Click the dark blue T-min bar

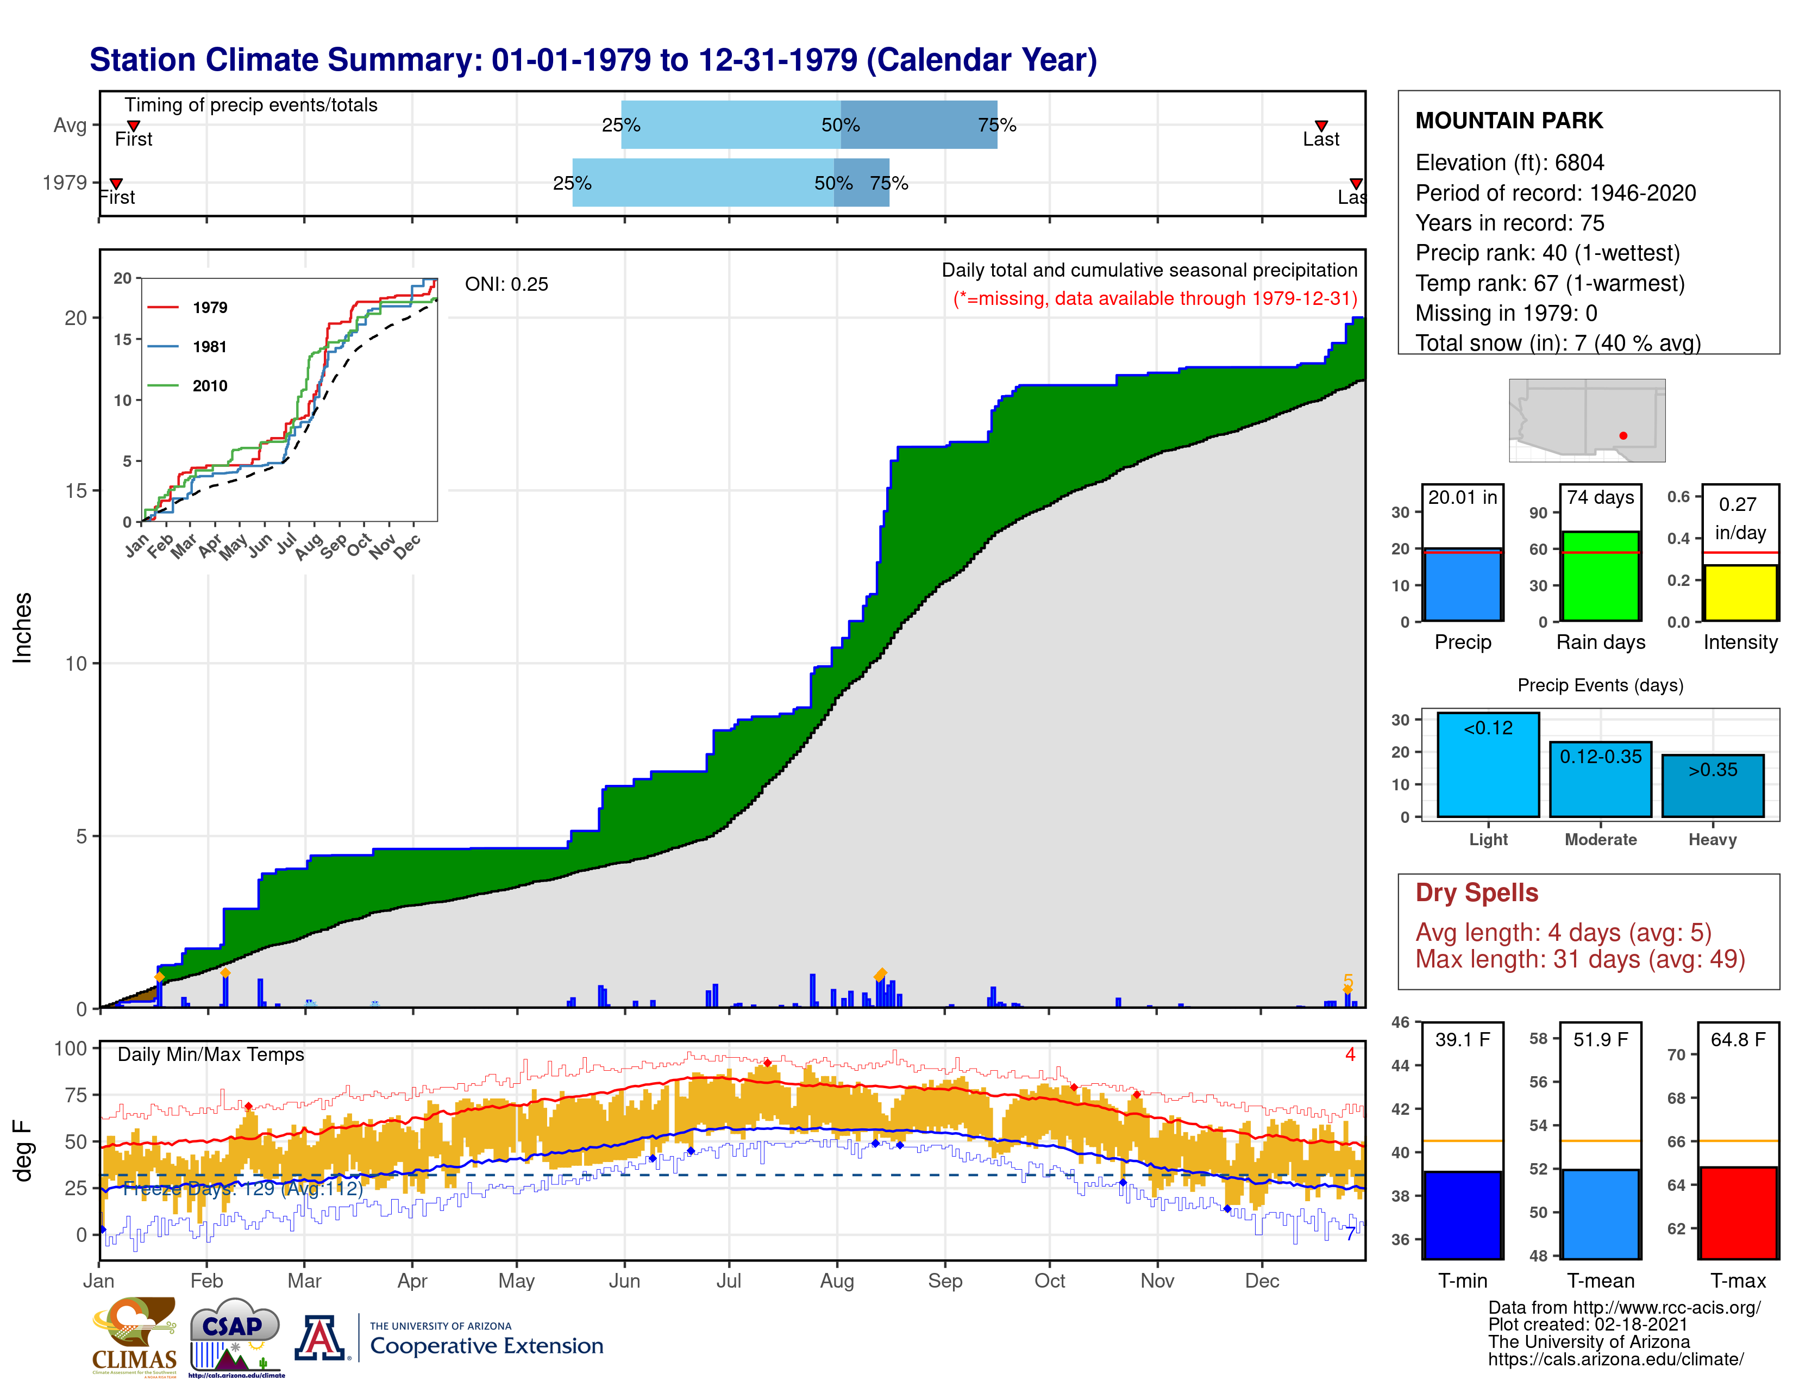coord(1463,1215)
